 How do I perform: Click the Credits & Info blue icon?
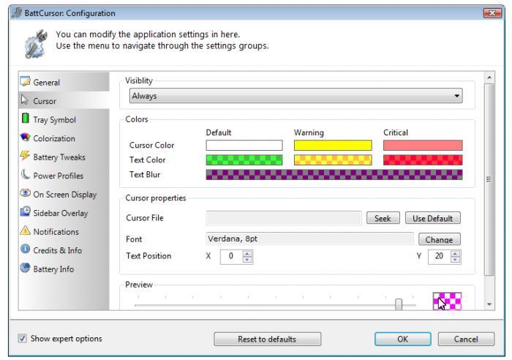click(25, 250)
